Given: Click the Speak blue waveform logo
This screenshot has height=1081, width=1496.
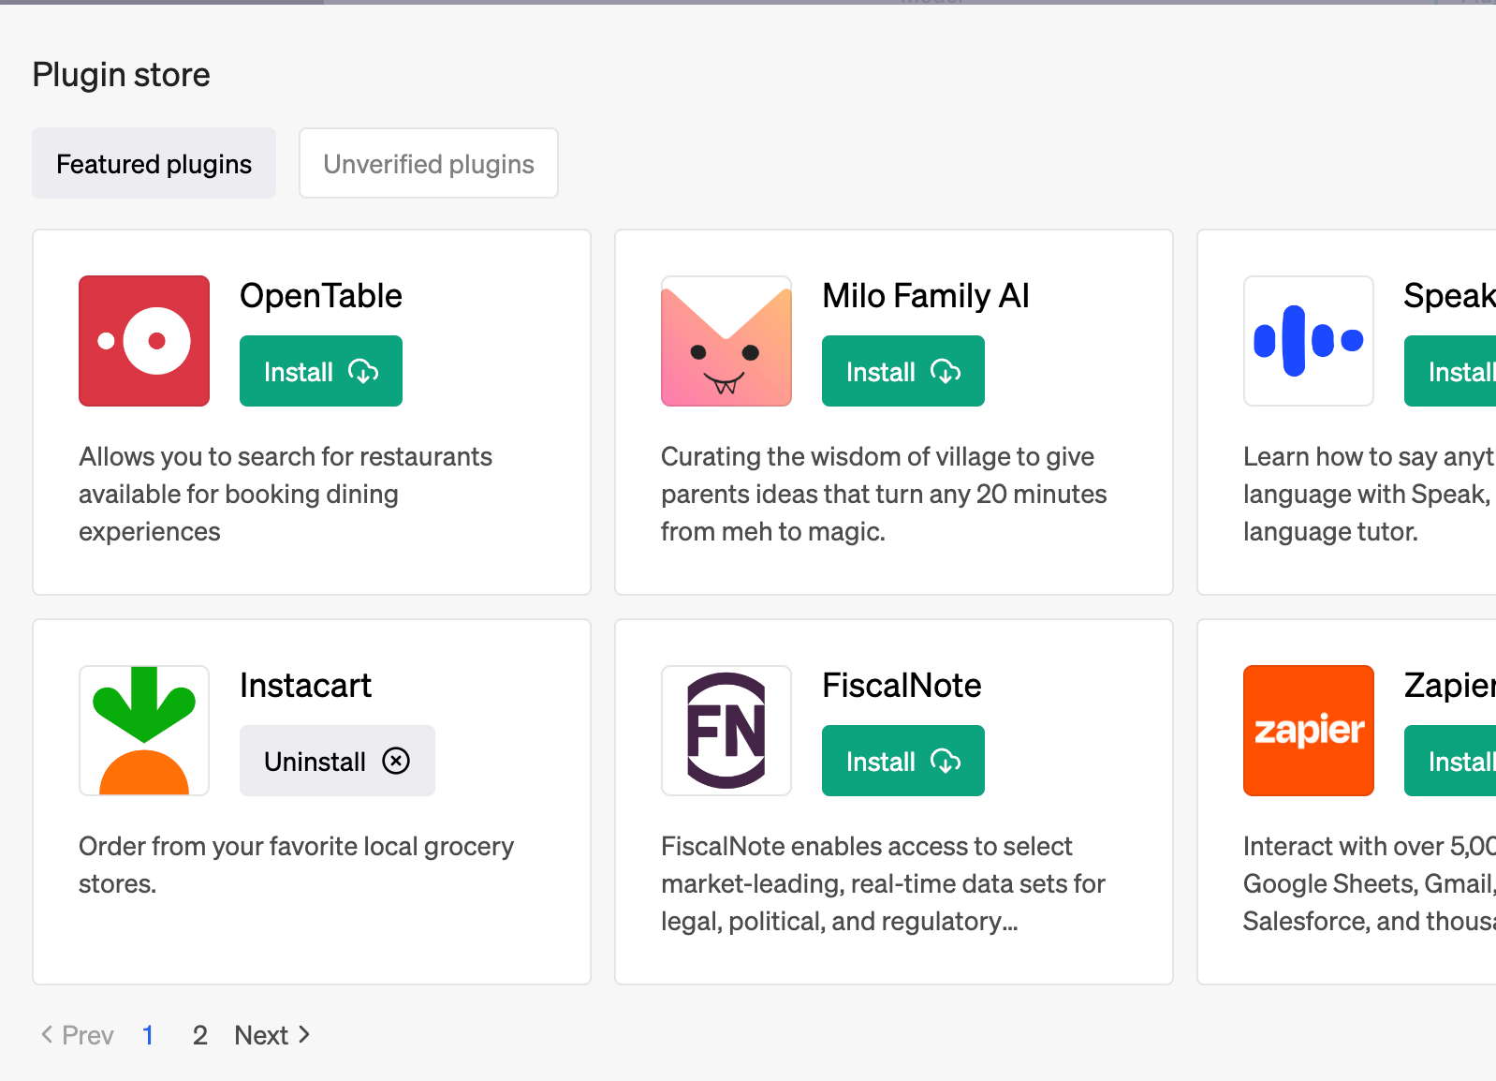Looking at the screenshot, I should 1308,341.
